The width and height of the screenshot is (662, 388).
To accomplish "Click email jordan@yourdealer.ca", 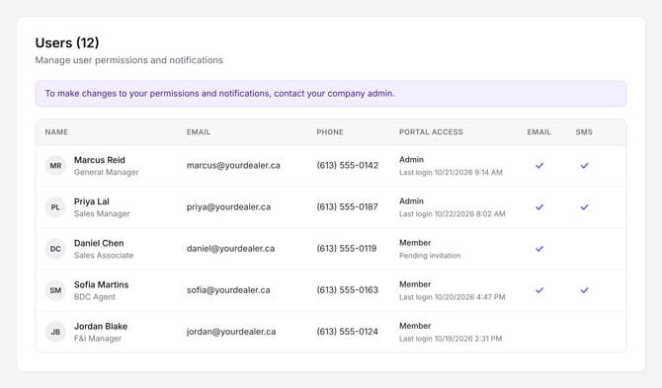I will (x=231, y=332).
